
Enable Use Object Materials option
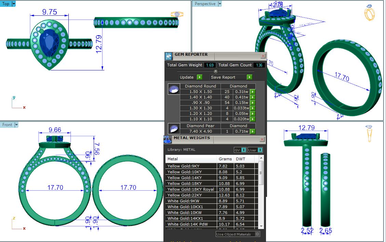tap(257, 234)
